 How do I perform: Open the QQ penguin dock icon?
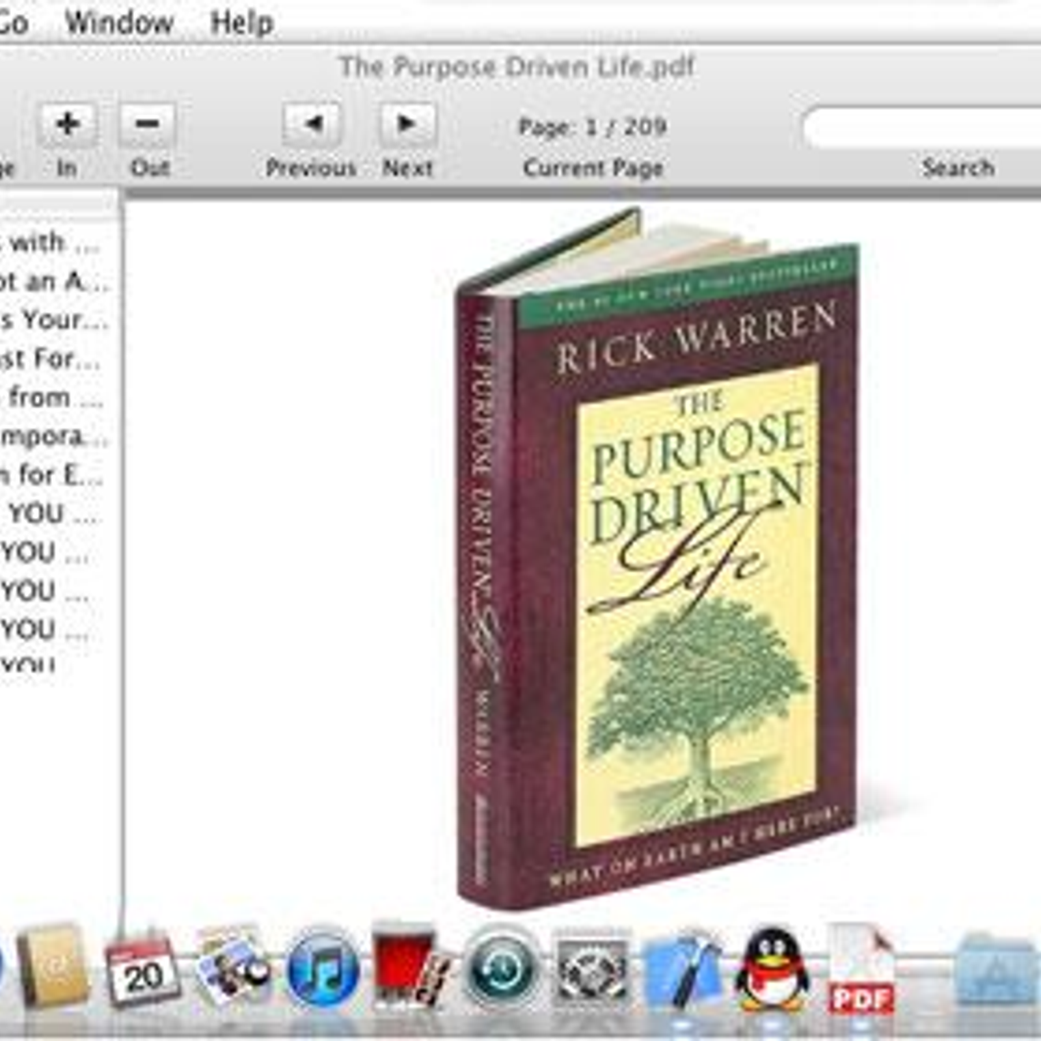coord(772,969)
